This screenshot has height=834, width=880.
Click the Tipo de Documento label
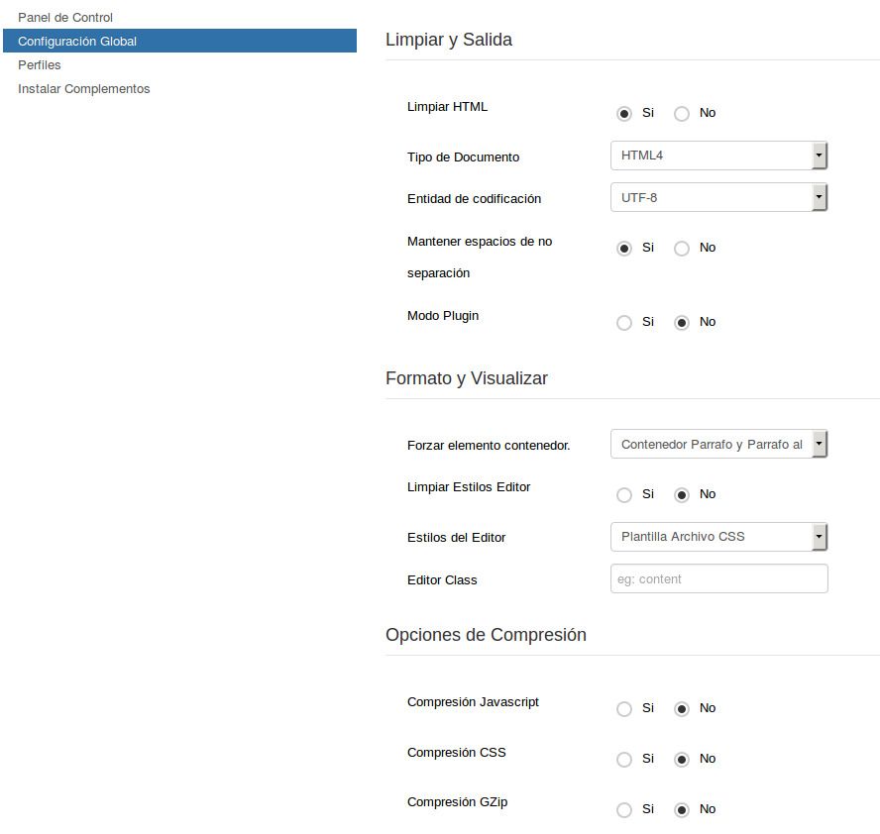click(x=463, y=157)
